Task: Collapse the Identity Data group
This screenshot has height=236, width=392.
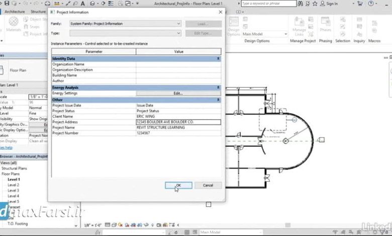Action: point(218,58)
